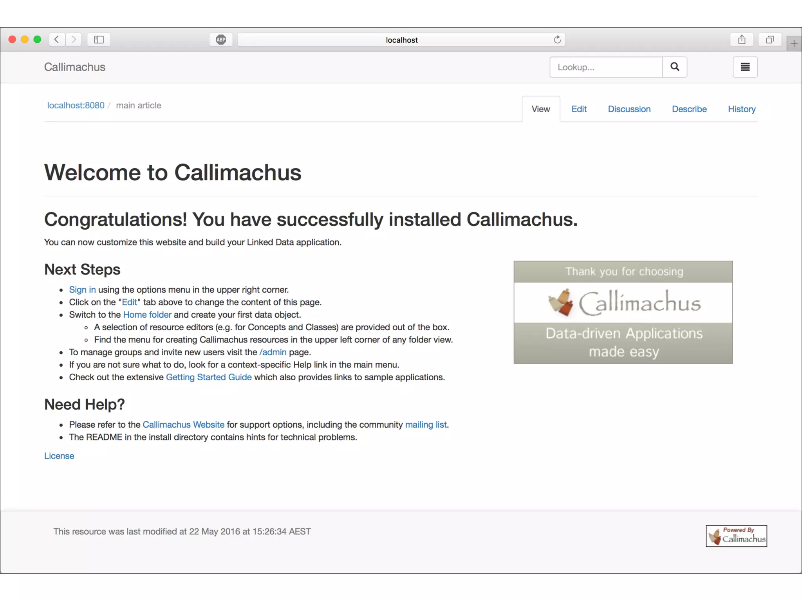The height and width of the screenshot is (601, 802).
Task: Click the Powered By Callimachus badge
Action: coord(736,536)
